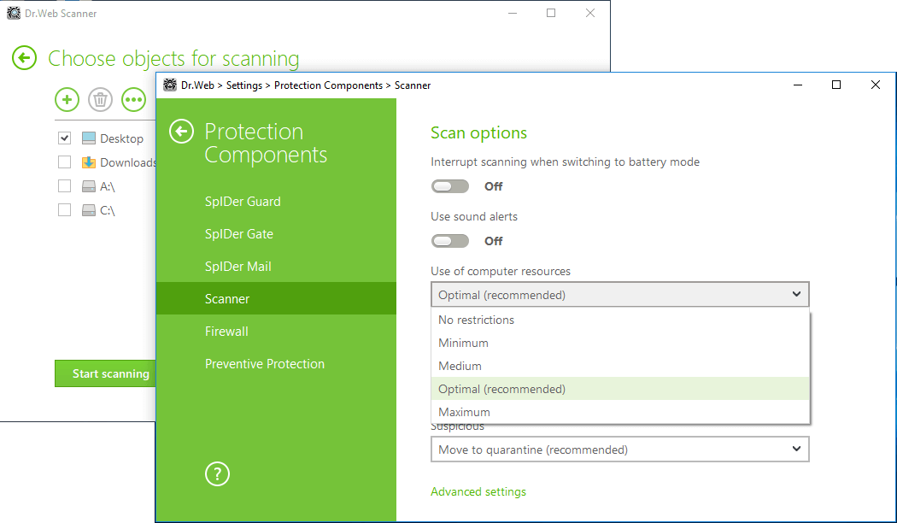Viewport: 897px width, 523px height.
Task: Open the three-dots more options button
Action: point(134,100)
